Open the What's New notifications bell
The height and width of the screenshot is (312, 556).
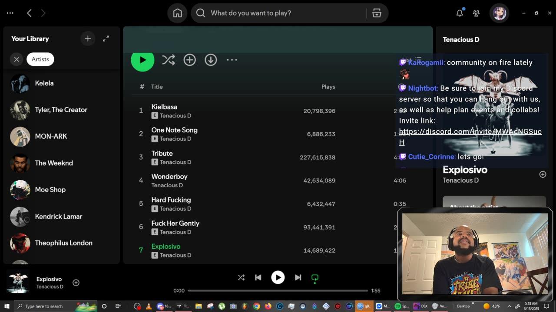(x=460, y=13)
